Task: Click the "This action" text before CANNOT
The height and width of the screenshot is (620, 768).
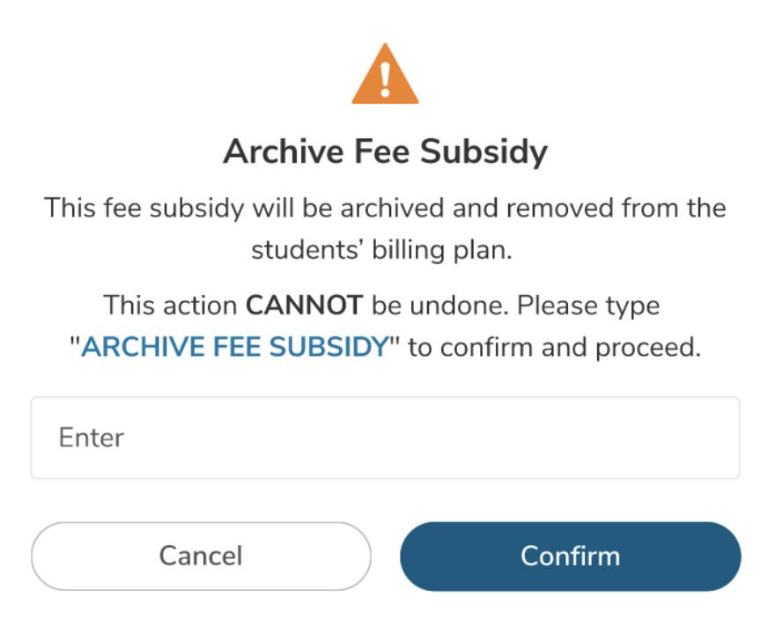Action: pyautogui.click(x=171, y=306)
